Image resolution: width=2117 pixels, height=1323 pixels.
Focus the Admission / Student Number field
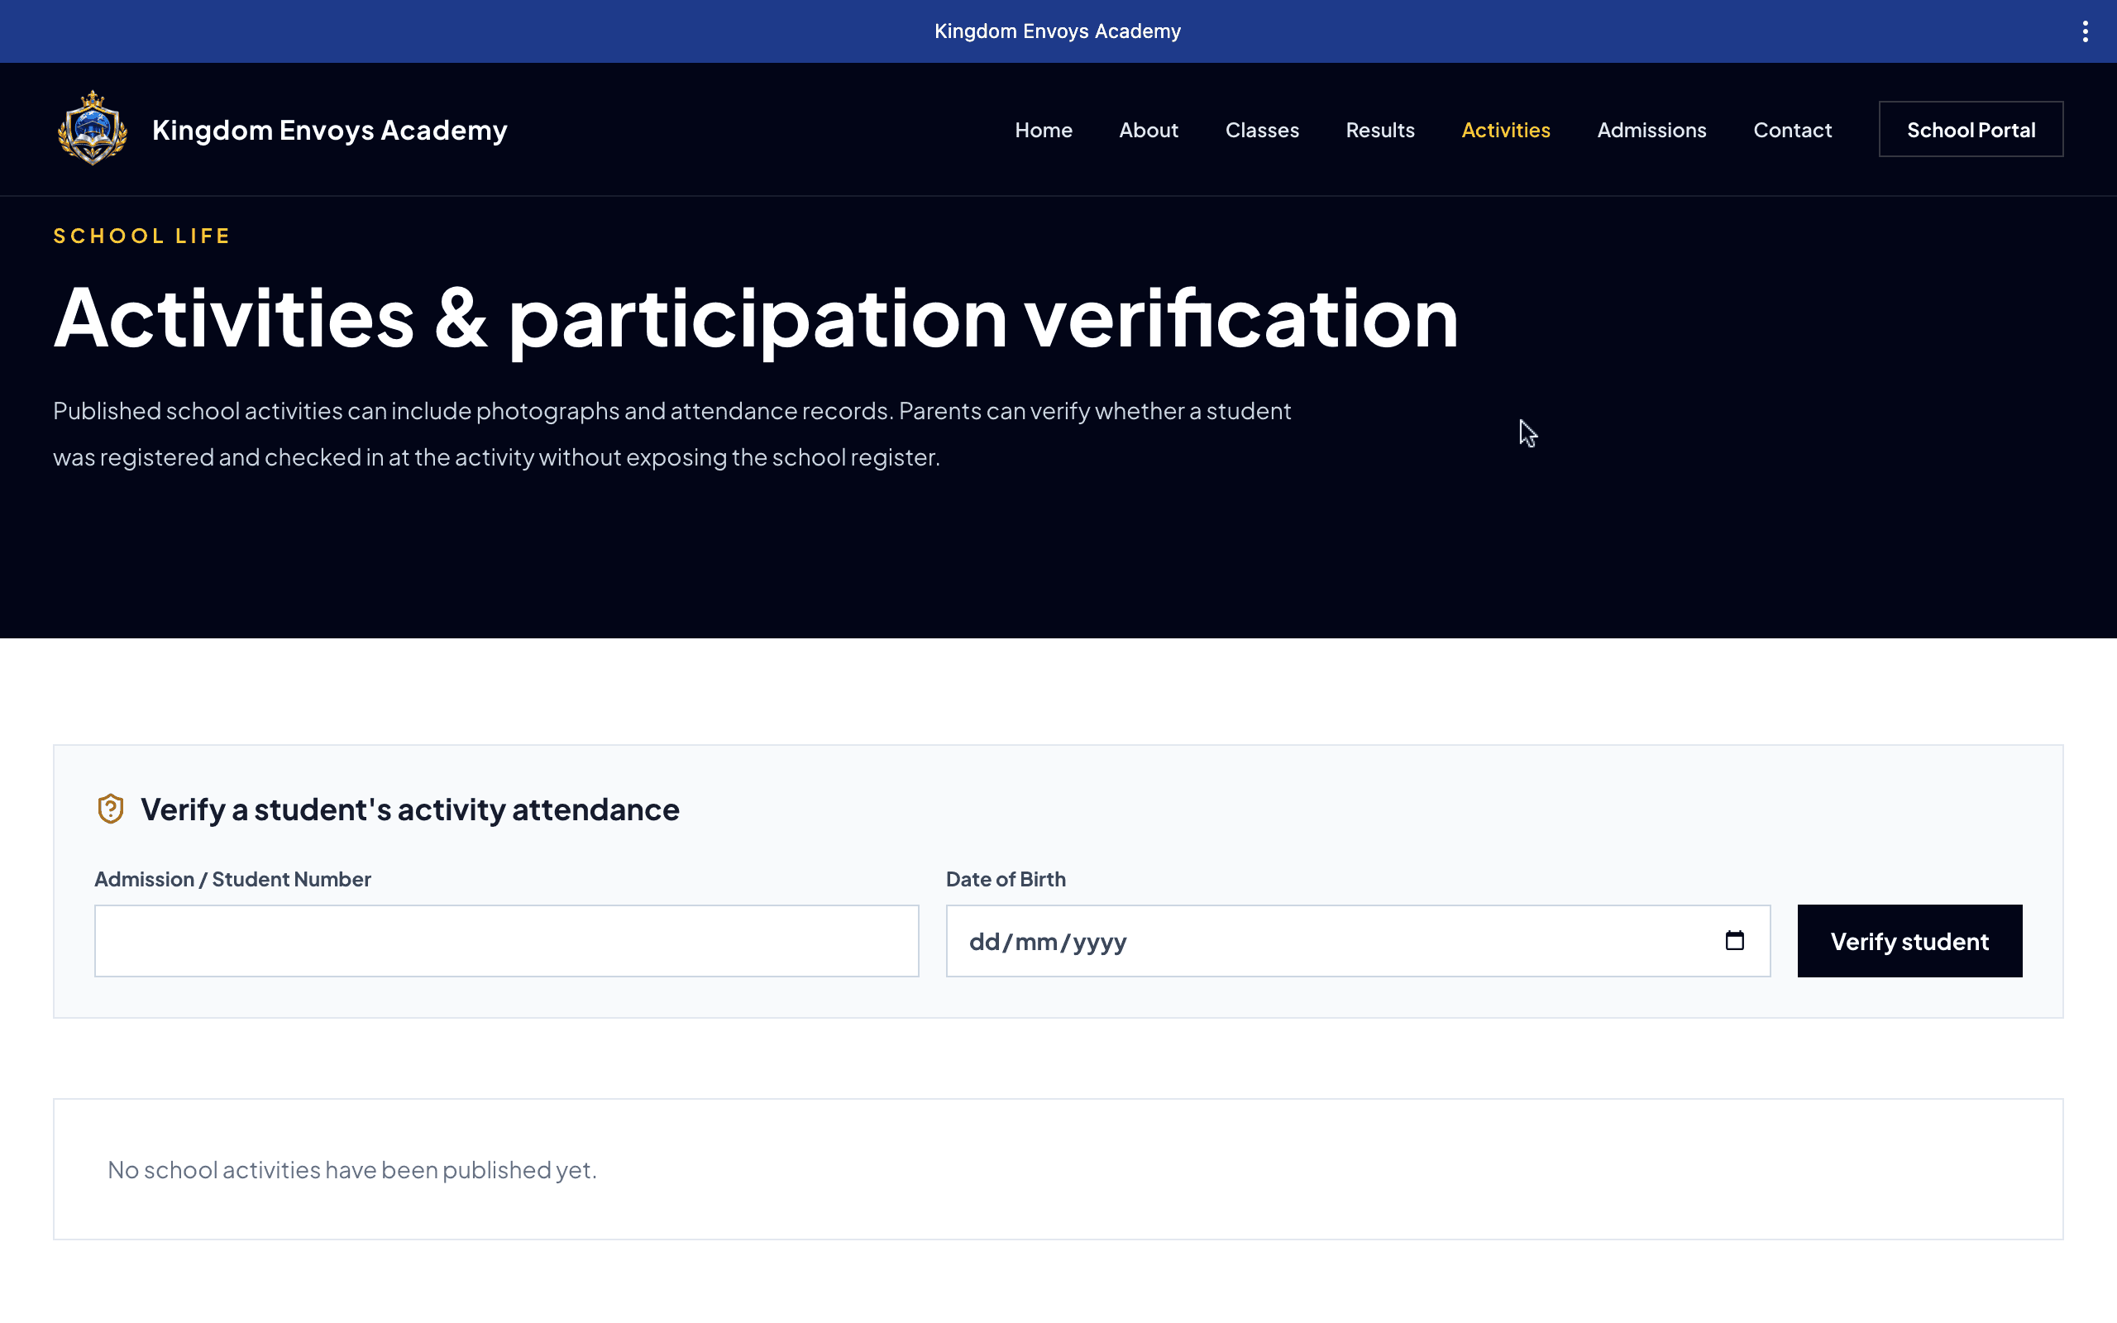(506, 941)
